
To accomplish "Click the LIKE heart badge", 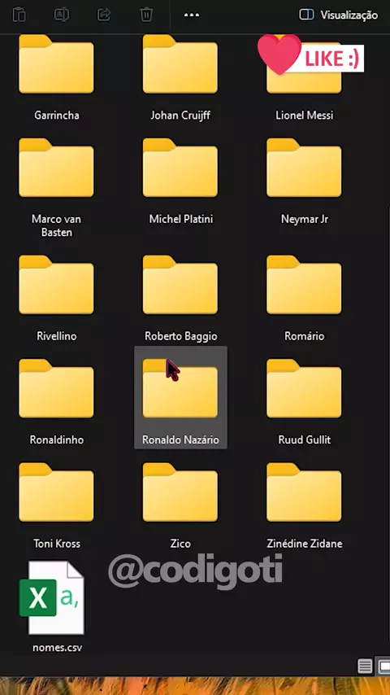I will [310, 57].
